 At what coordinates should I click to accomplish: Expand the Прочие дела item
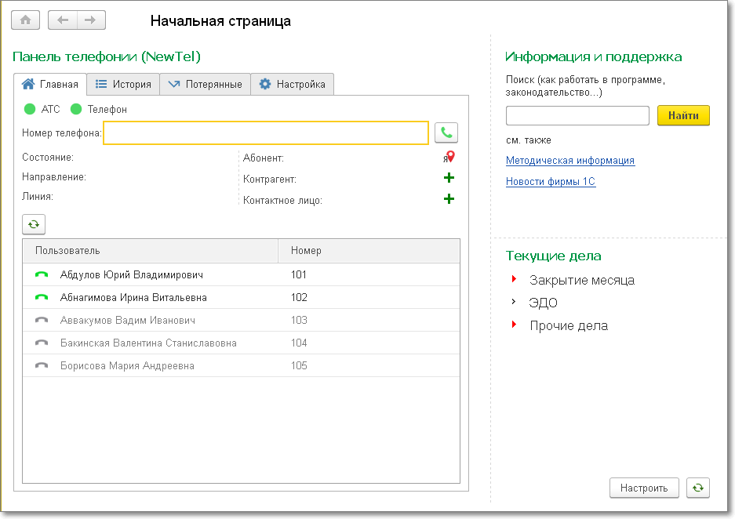coord(514,325)
